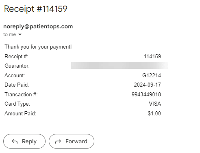Click the "Thank you for your payment!" text

click(38, 47)
